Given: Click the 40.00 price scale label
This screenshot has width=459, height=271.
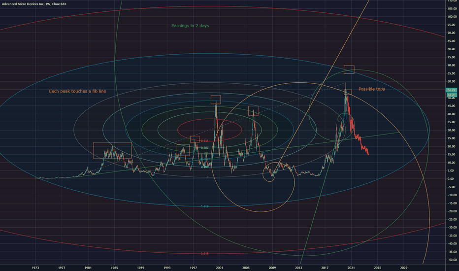Looking at the screenshot, I should tap(452, 114).
